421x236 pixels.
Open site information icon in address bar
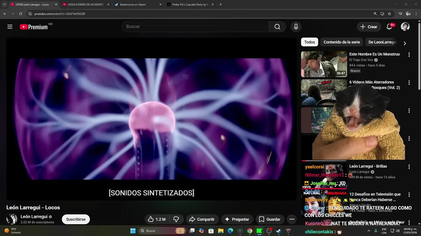pos(30,14)
